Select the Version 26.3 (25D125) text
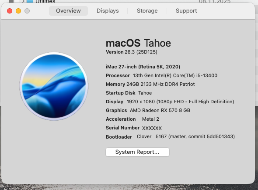This screenshot has width=258, height=190. 132,52
